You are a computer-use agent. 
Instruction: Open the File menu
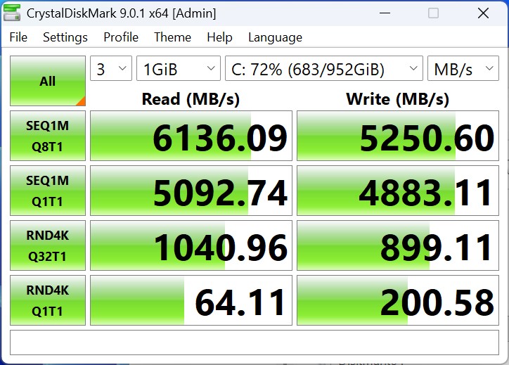[x=18, y=37]
